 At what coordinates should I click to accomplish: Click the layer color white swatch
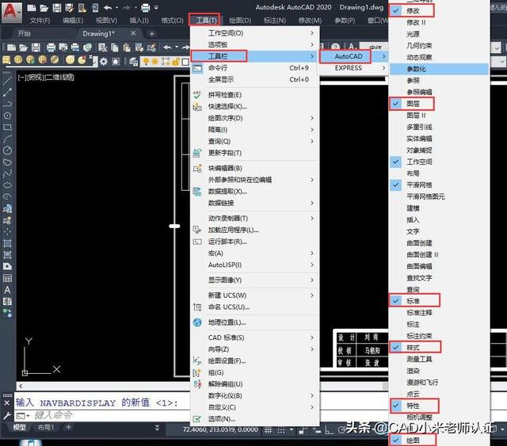click(x=185, y=62)
